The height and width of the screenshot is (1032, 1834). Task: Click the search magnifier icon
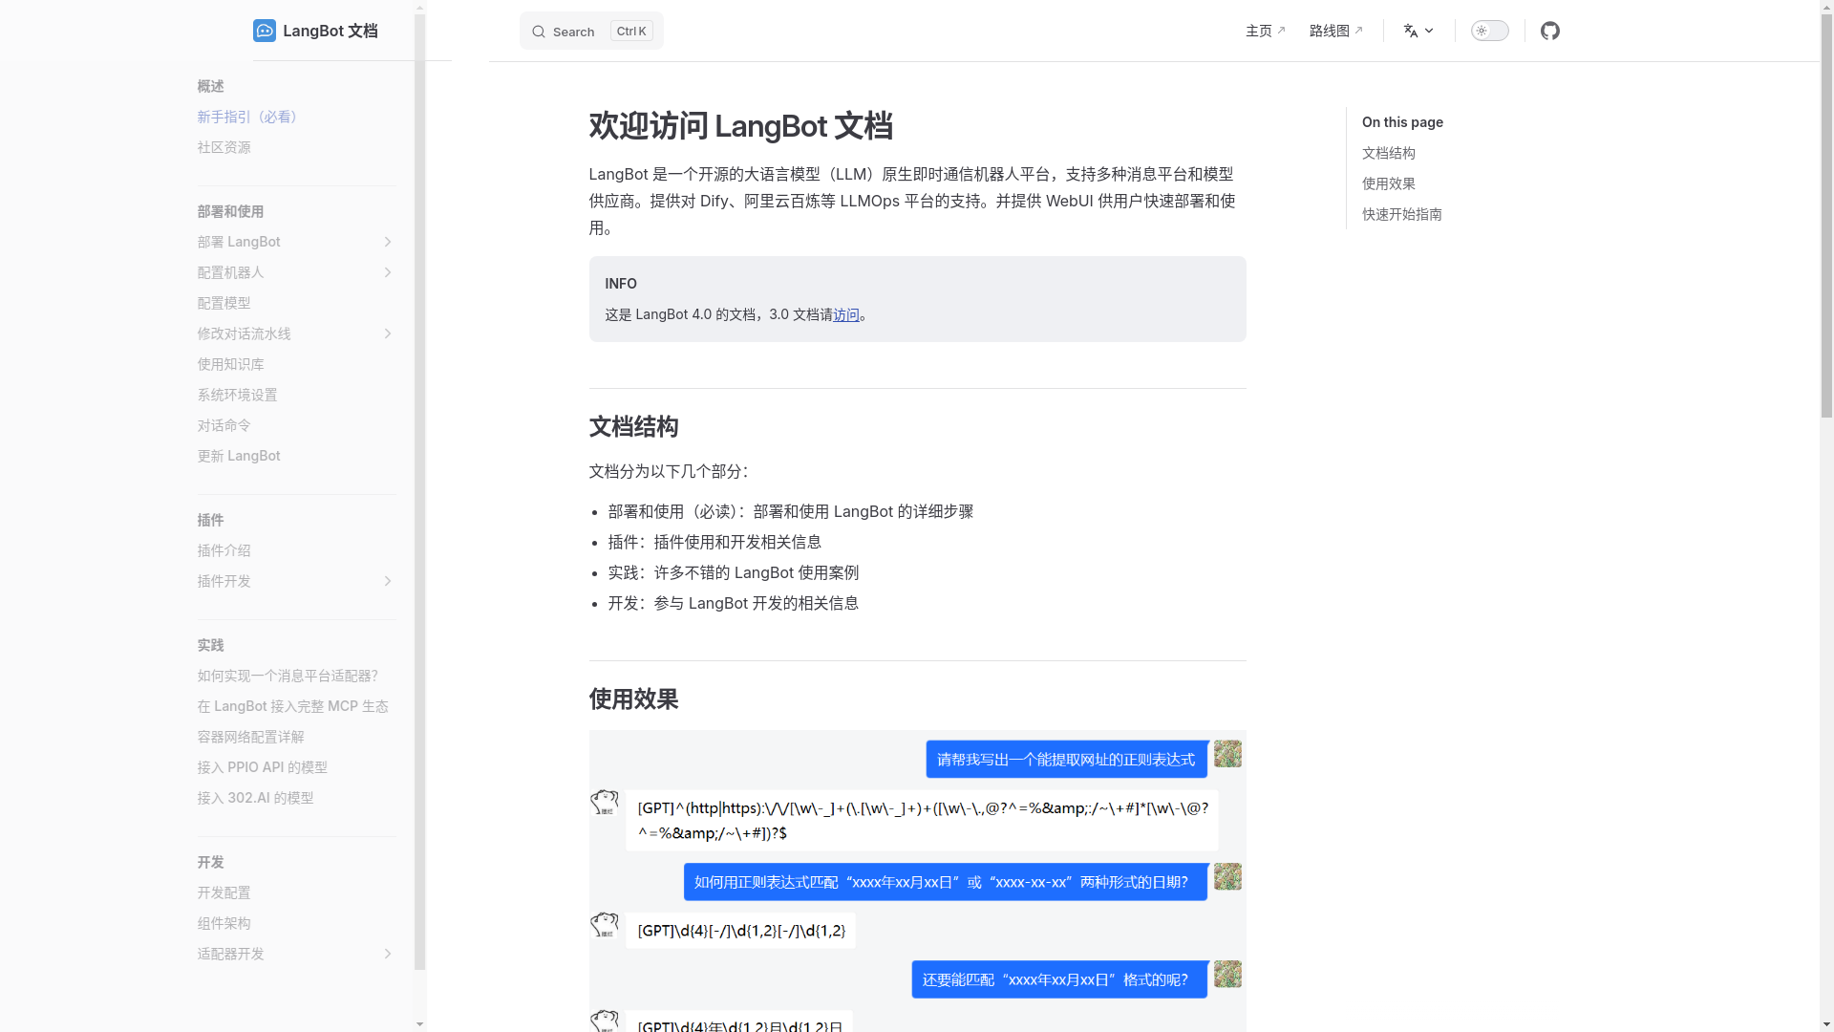(x=539, y=32)
